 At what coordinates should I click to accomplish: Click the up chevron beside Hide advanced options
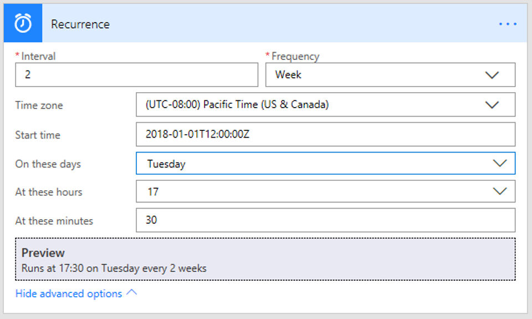tap(132, 293)
